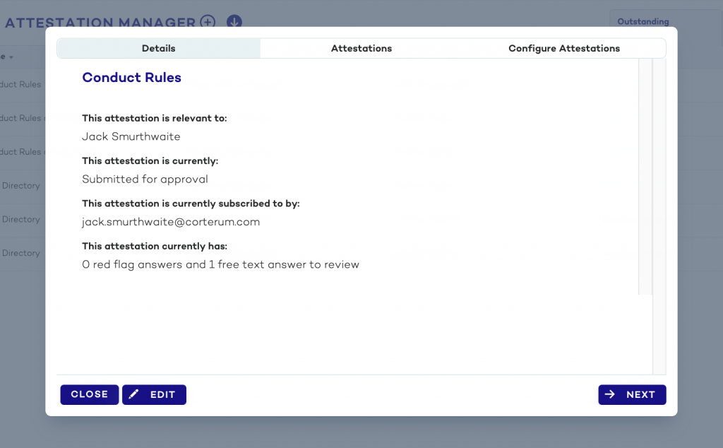Click the download arrow icon in header
Image resolution: width=723 pixels, height=448 pixels.
click(x=234, y=21)
